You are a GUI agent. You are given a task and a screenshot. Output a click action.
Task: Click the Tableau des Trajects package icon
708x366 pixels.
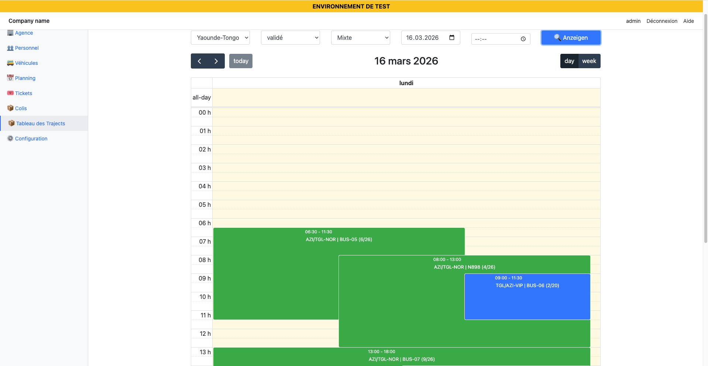(11, 123)
